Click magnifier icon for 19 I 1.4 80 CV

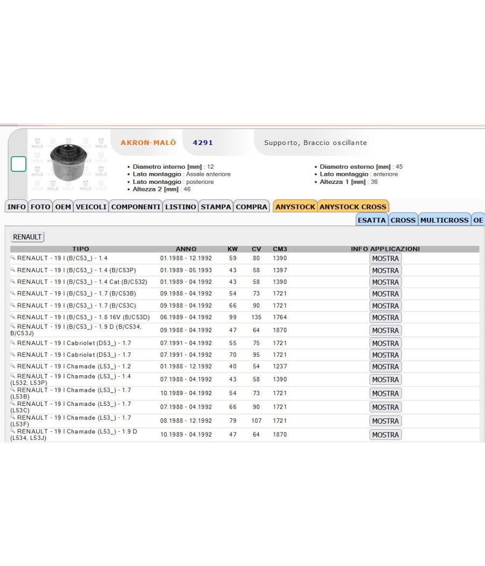click(x=12, y=258)
